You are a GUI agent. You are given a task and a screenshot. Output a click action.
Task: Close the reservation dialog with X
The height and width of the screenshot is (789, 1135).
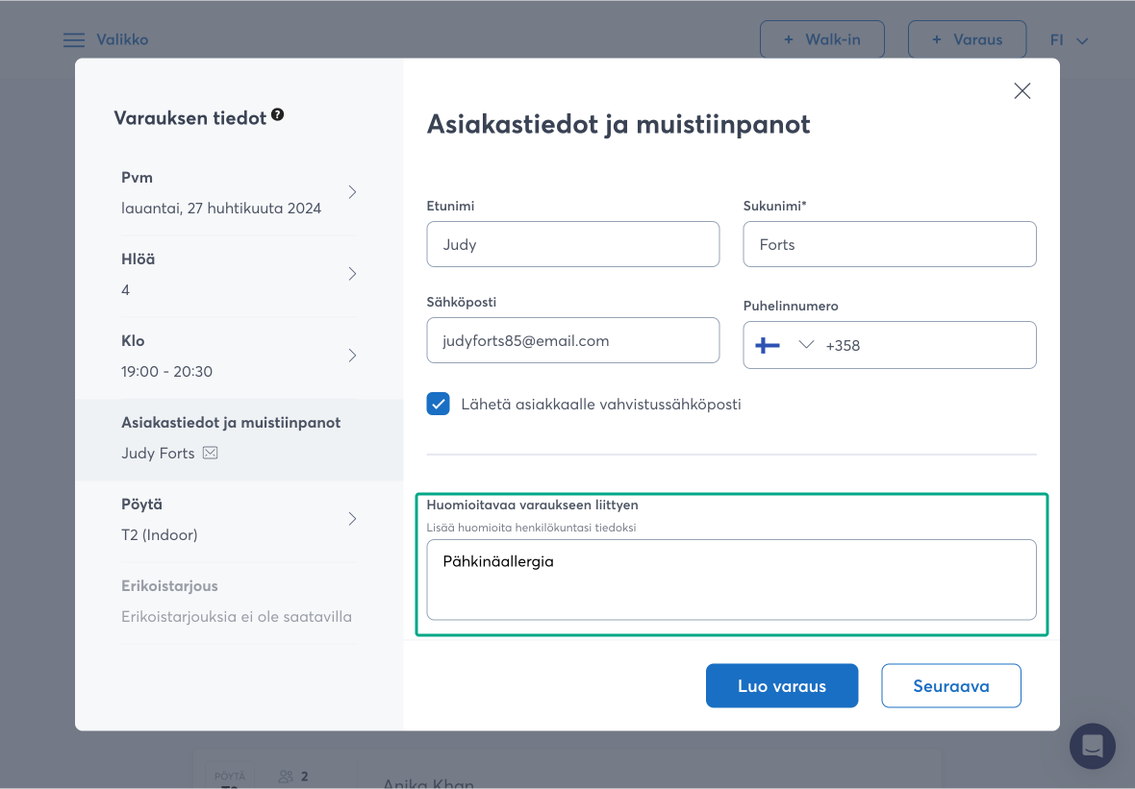pos(1021,91)
